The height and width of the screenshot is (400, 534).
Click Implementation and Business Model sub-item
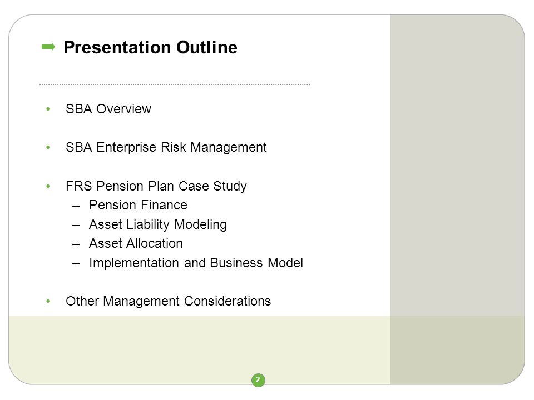click(196, 263)
